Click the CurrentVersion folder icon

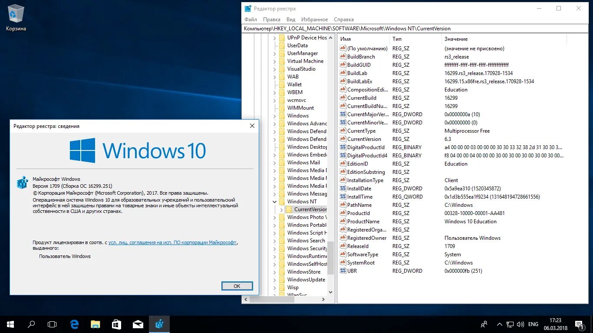289,209
